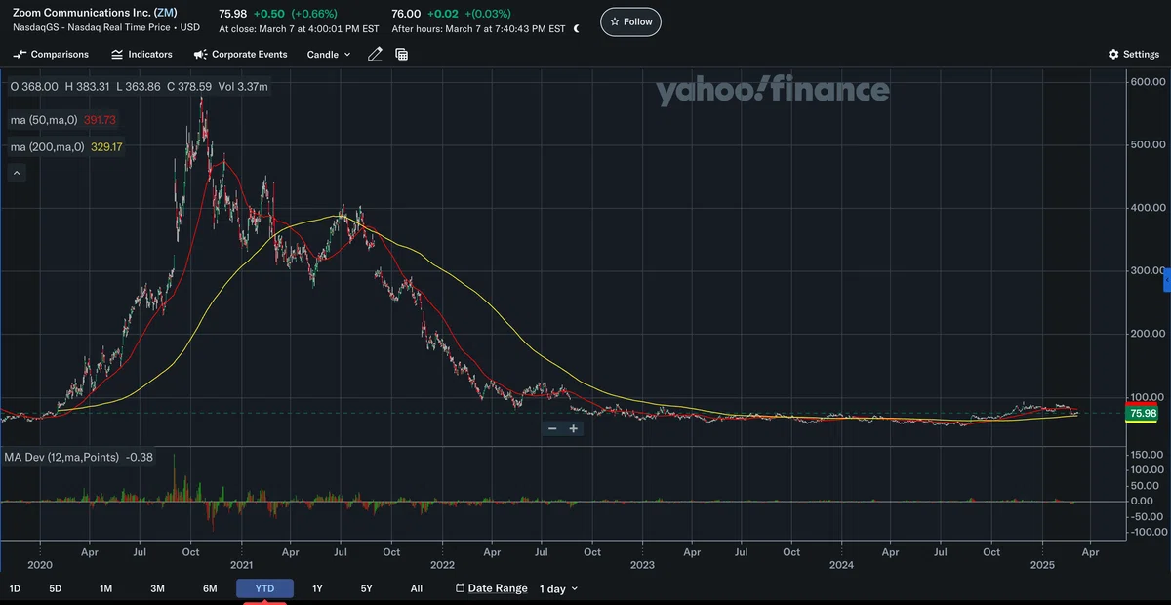Select the All range
Viewport: 1171px width, 605px height.
417,588
